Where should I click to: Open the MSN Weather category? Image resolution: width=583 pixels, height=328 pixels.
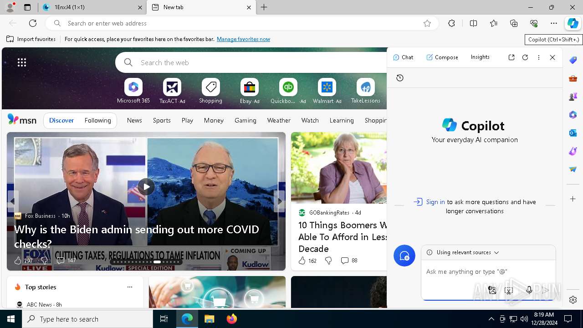(x=279, y=120)
